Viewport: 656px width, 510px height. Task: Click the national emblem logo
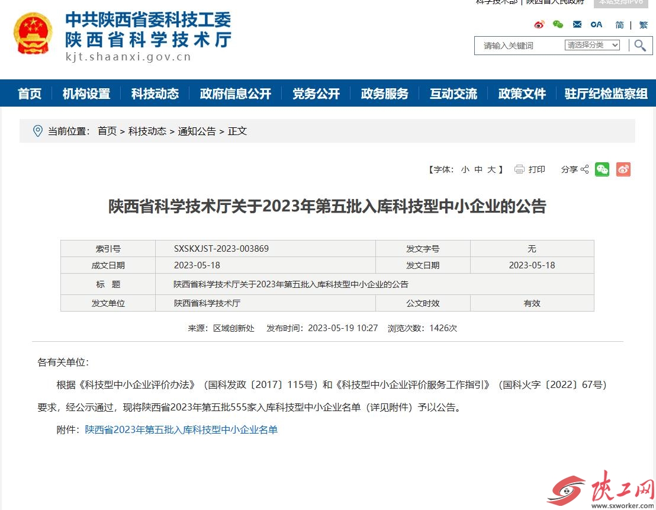[x=33, y=34]
